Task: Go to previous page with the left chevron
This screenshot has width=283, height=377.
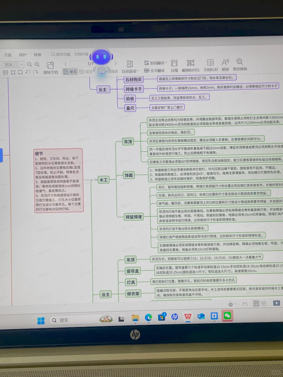Action: [x=66, y=64]
